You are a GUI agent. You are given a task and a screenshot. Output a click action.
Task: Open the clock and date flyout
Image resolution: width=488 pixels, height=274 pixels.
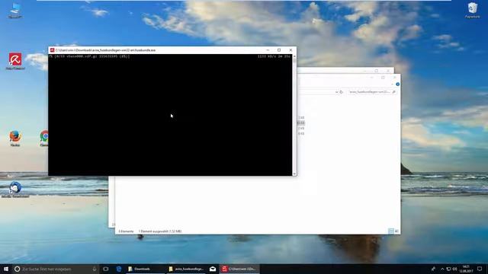click(466, 269)
